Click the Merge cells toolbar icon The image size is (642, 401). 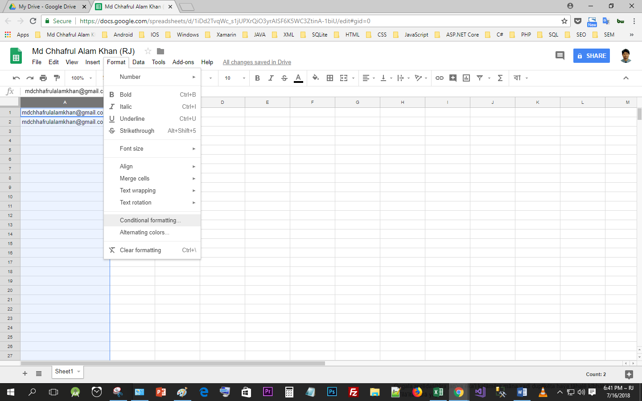coord(344,78)
